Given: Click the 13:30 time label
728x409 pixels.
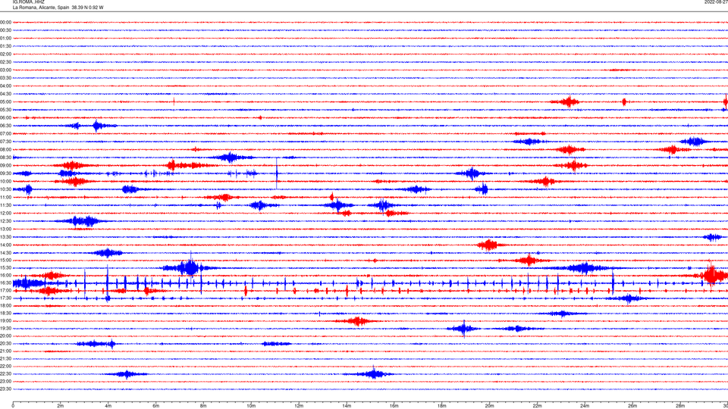Looking at the screenshot, I should point(5,237).
